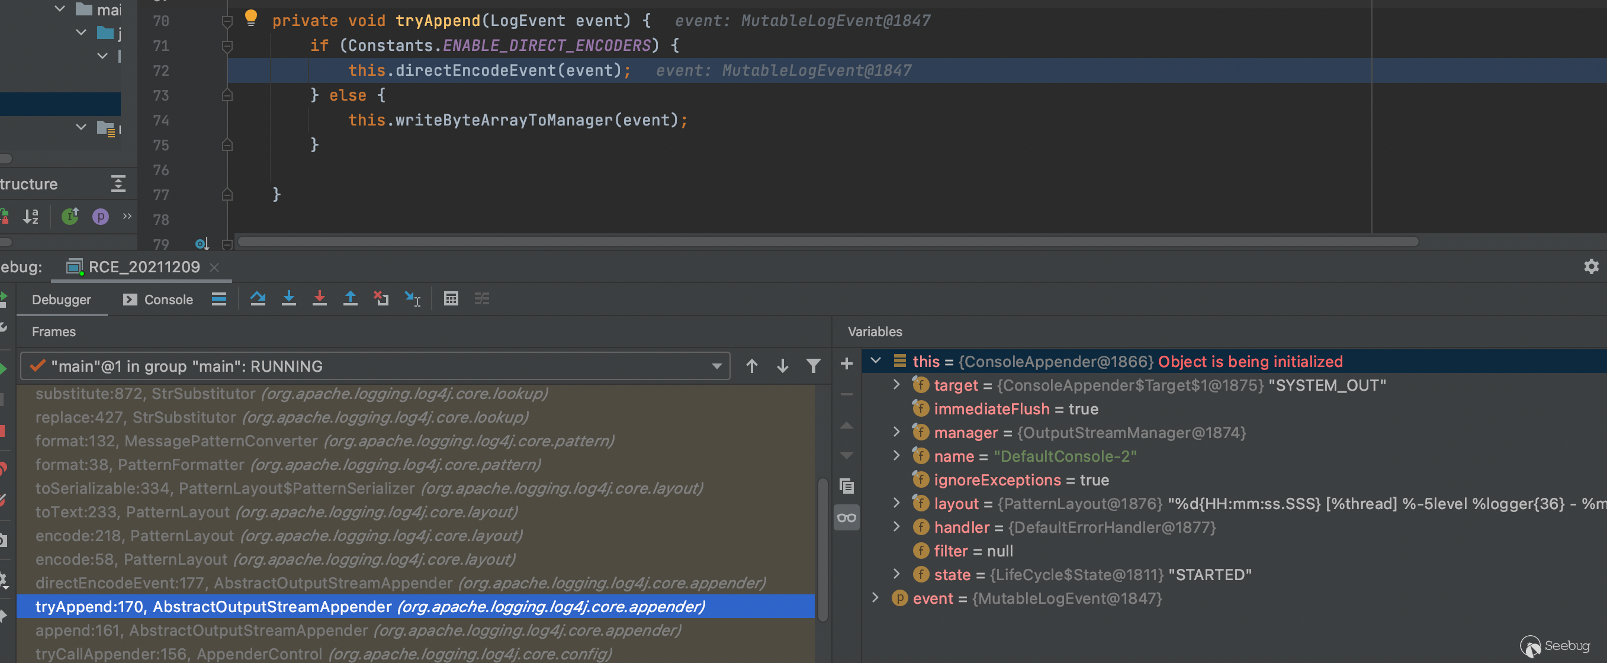Collapse the this ConsoleAppender variable node
1607x663 pixels.
[x=875, y=361]
